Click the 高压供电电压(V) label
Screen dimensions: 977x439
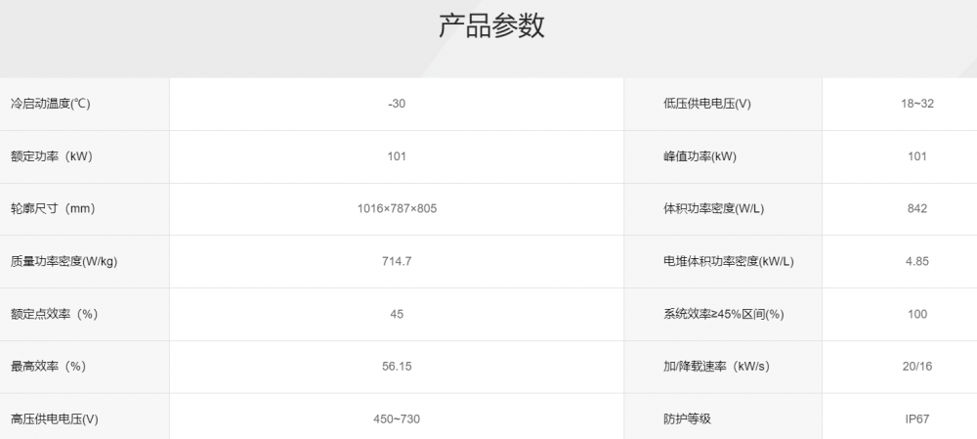pyautogui.click(x=54, y=419)
